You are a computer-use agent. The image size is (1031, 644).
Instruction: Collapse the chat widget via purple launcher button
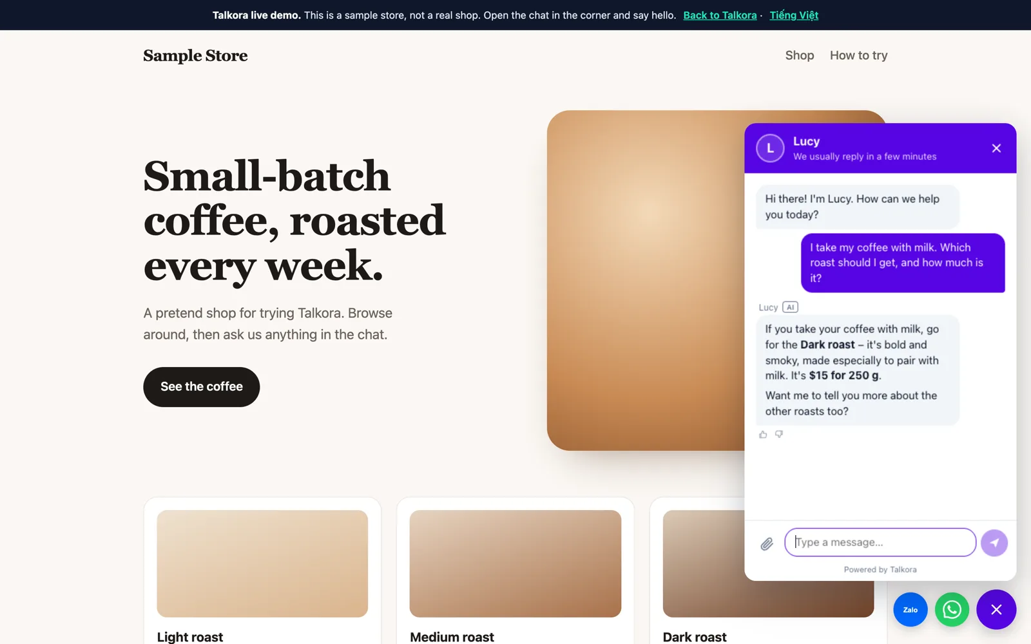click(x=996, y=609)
